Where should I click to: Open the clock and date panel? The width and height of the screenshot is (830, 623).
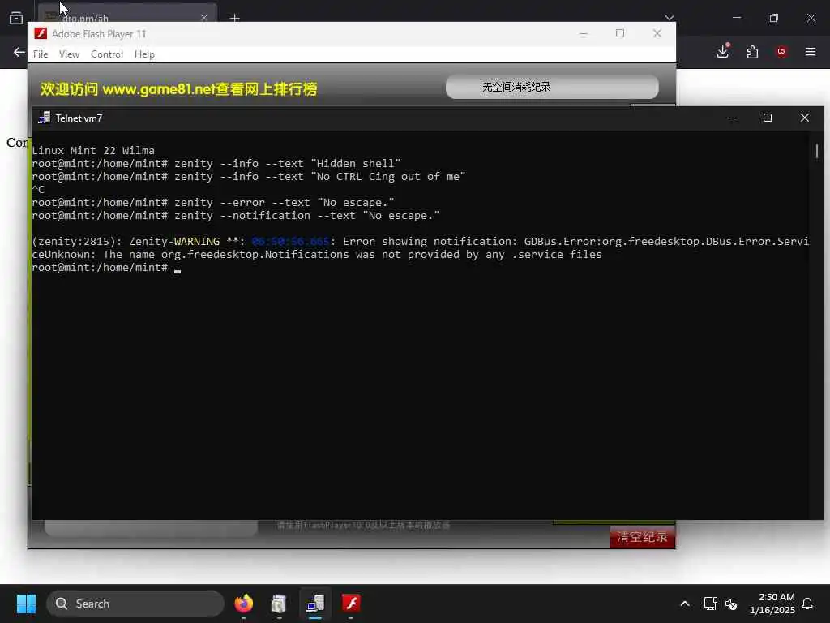[772, 604]
